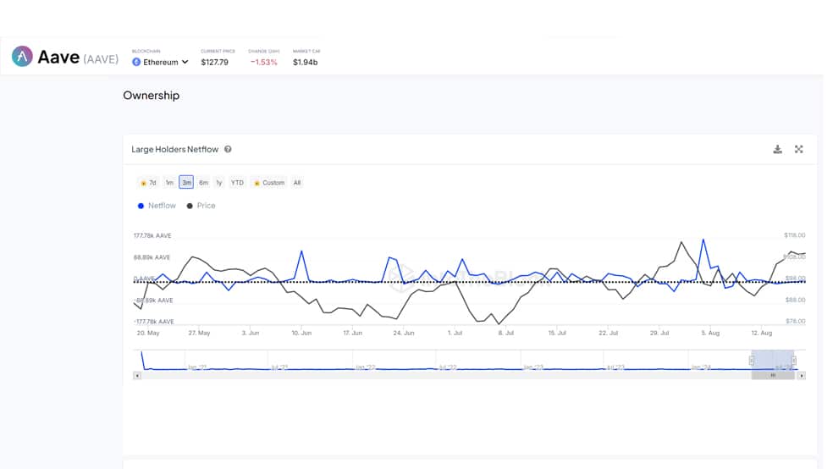Select the All time range
This screenshot has width=833, height=469.
tap(297, 183)
